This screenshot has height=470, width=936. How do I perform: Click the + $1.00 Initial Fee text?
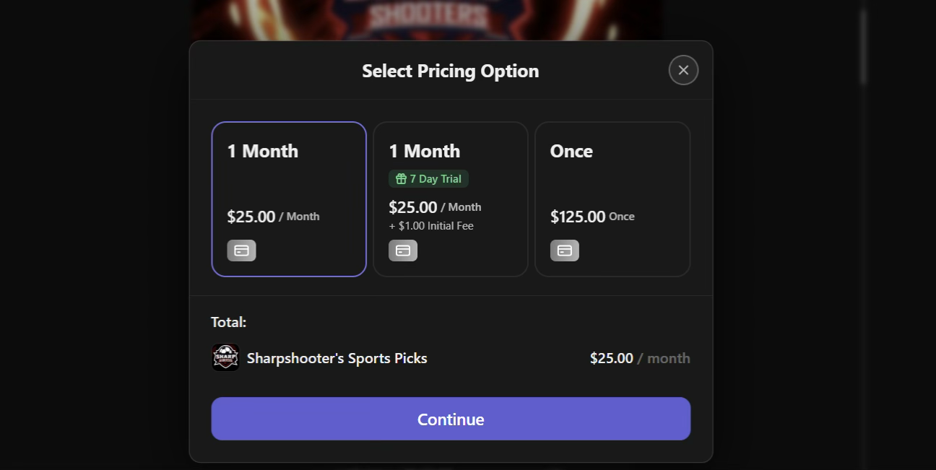(431, 226)
